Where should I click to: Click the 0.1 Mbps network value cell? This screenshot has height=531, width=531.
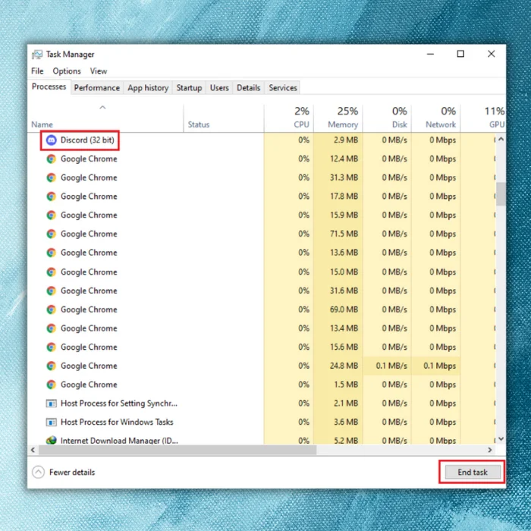pos(435,366)
